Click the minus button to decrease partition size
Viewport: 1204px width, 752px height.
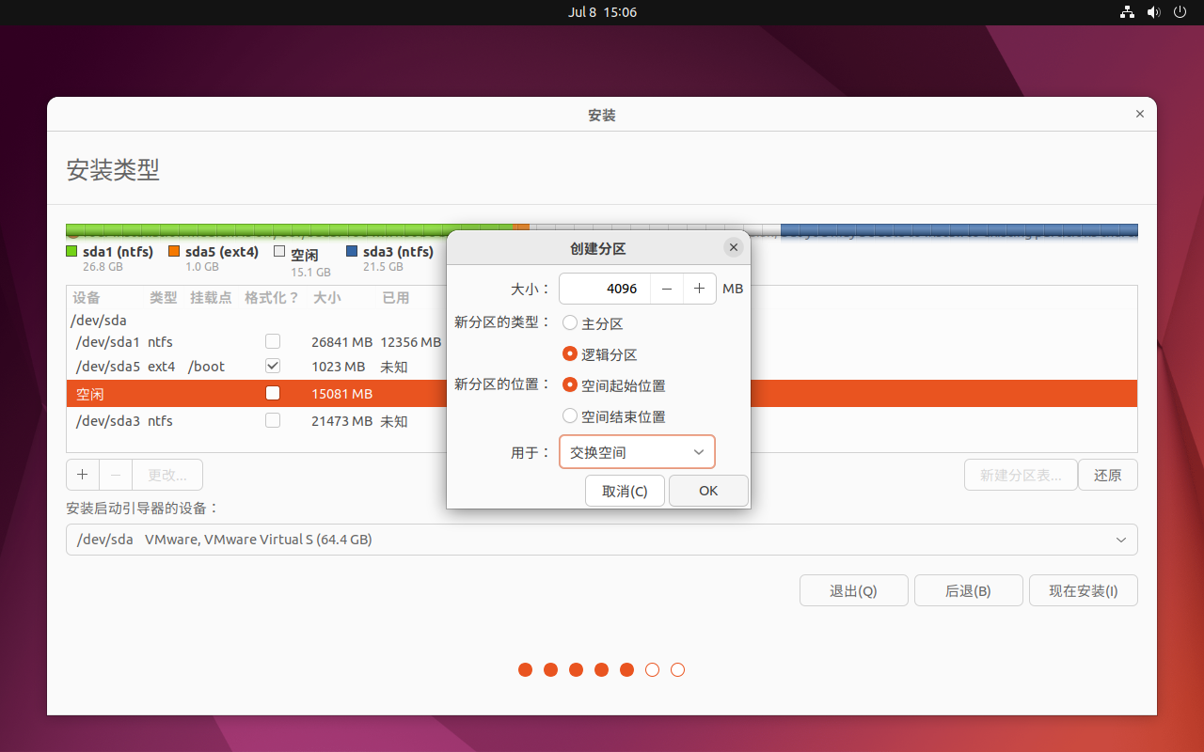(667, 289)
